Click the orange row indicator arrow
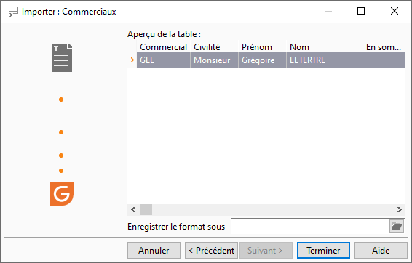Viewport: 412px width, 263px height. 132,60
